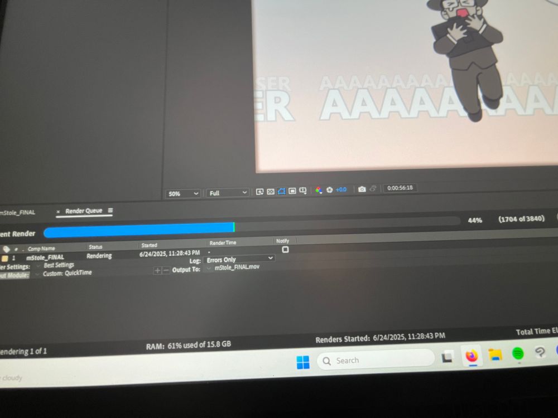The image size is (558, 418).
Task: Click the Status column header
Action: point(95,247)
